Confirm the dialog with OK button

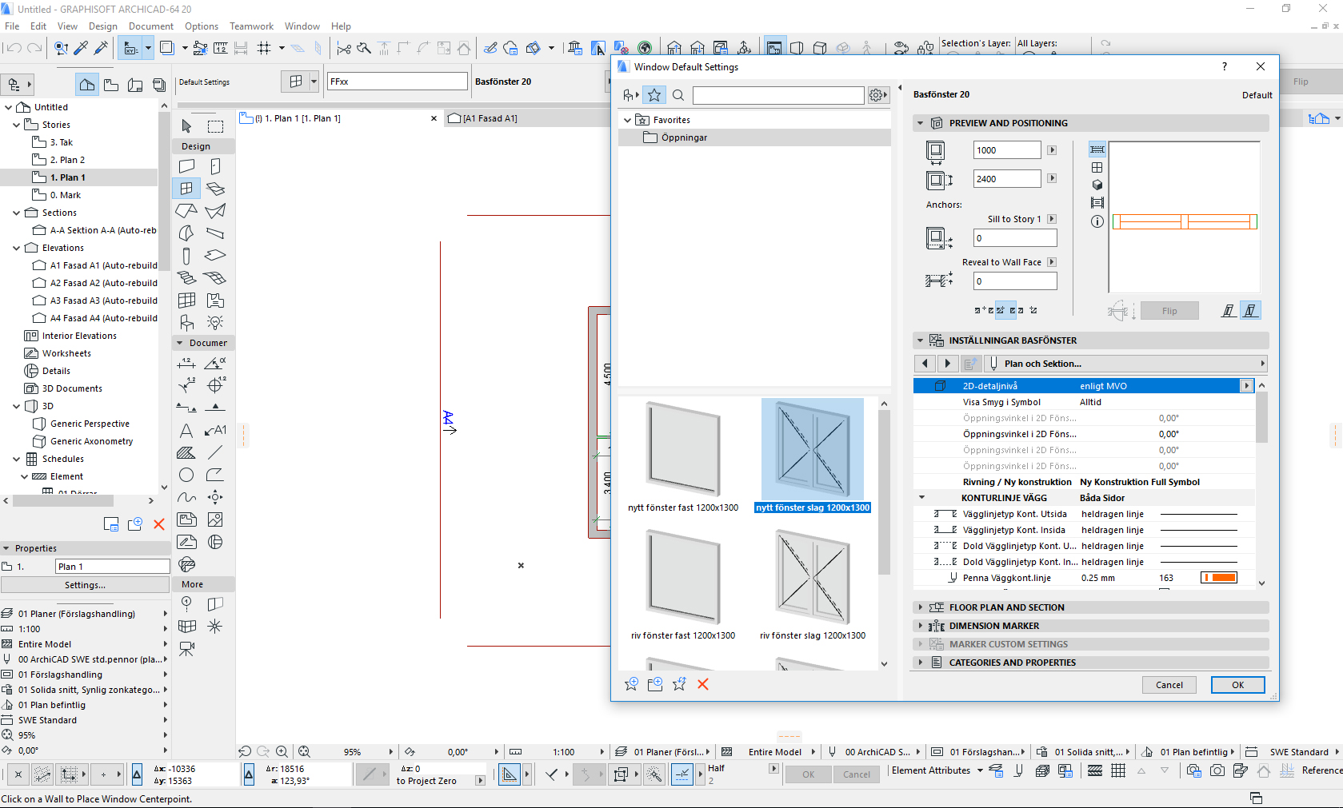coord(1237,685)
